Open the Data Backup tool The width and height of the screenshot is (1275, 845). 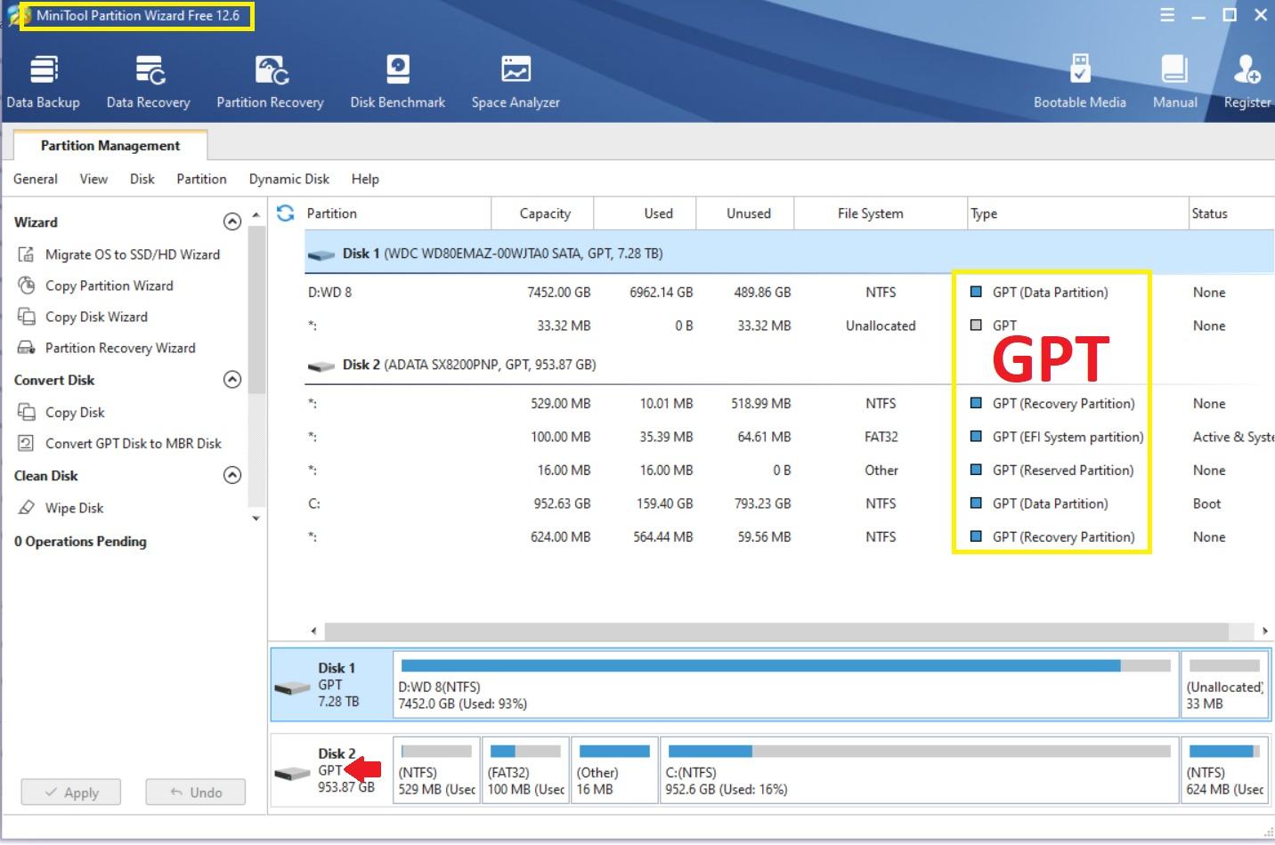pos(43,82)
